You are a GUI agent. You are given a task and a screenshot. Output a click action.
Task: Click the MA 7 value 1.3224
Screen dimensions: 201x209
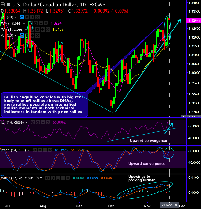click(x=56, y=23)
